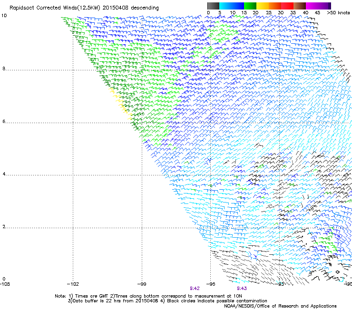Click the brown 35-40 knots legend swatch

300,6
